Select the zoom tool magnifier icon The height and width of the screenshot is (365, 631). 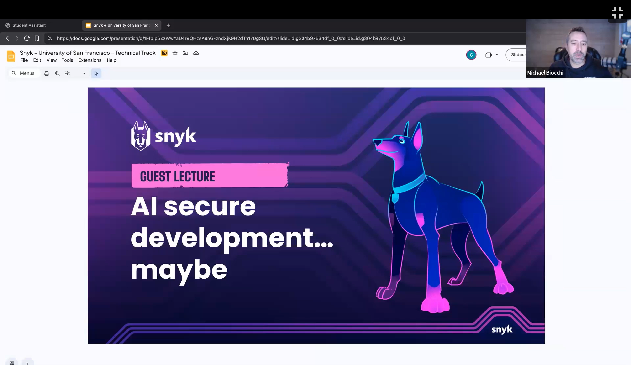(57, 73)
